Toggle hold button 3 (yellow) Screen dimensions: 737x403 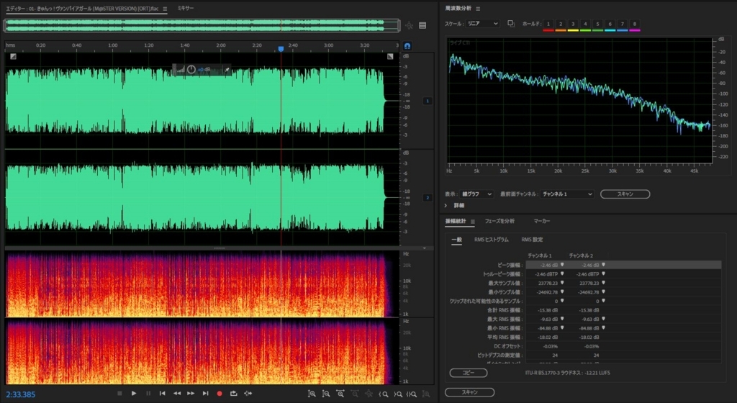[x=573, y=24]
